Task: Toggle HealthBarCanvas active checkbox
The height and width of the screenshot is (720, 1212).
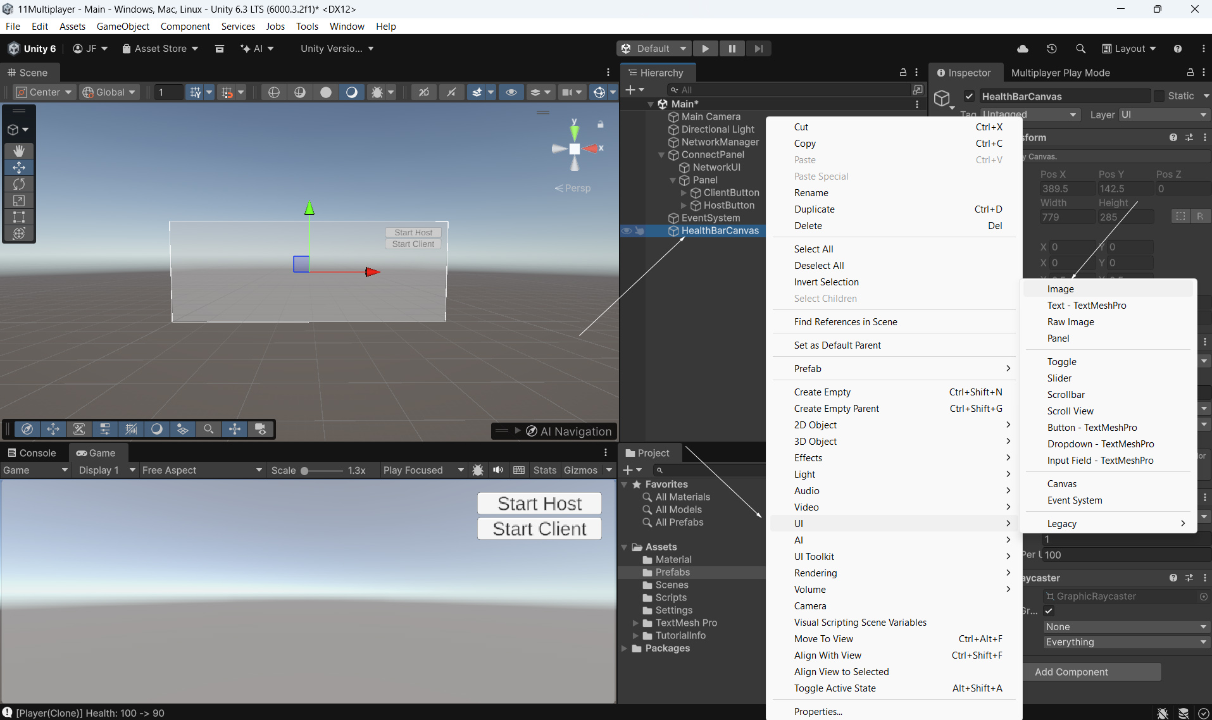Action: click(969, 96)
